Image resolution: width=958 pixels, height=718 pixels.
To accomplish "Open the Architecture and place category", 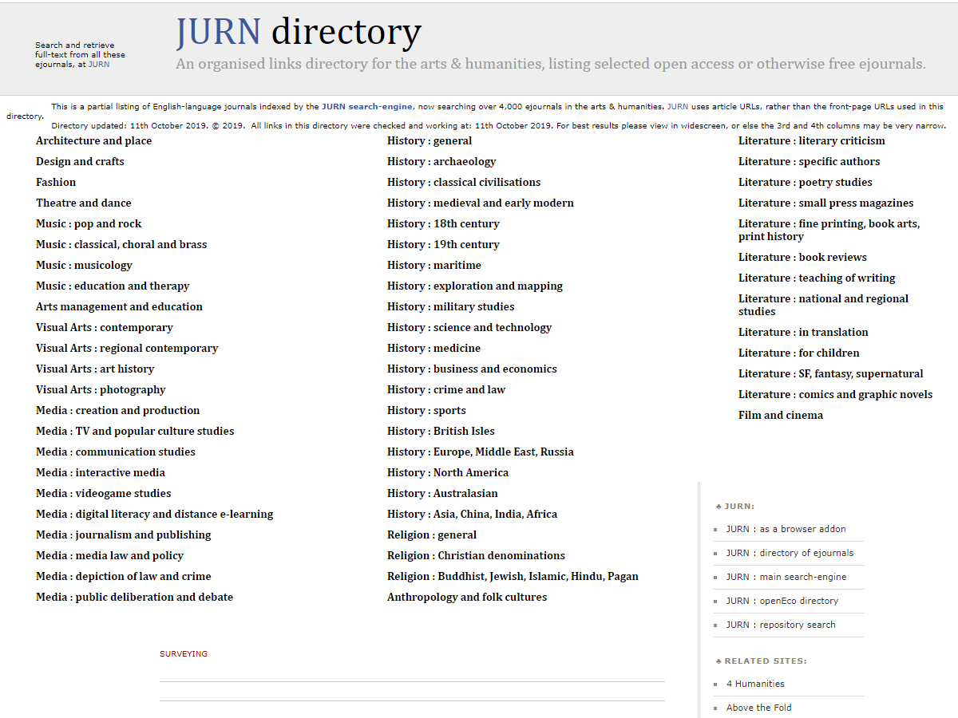I will (x=93, y=140).
